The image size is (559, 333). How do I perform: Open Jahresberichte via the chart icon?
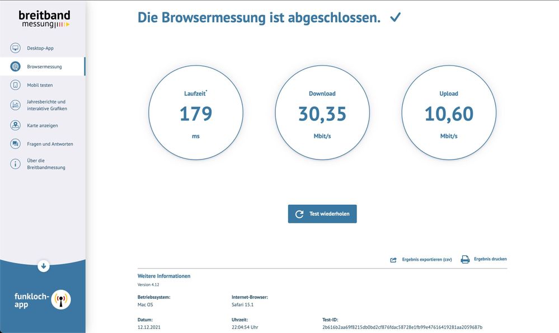coord(15,105)
